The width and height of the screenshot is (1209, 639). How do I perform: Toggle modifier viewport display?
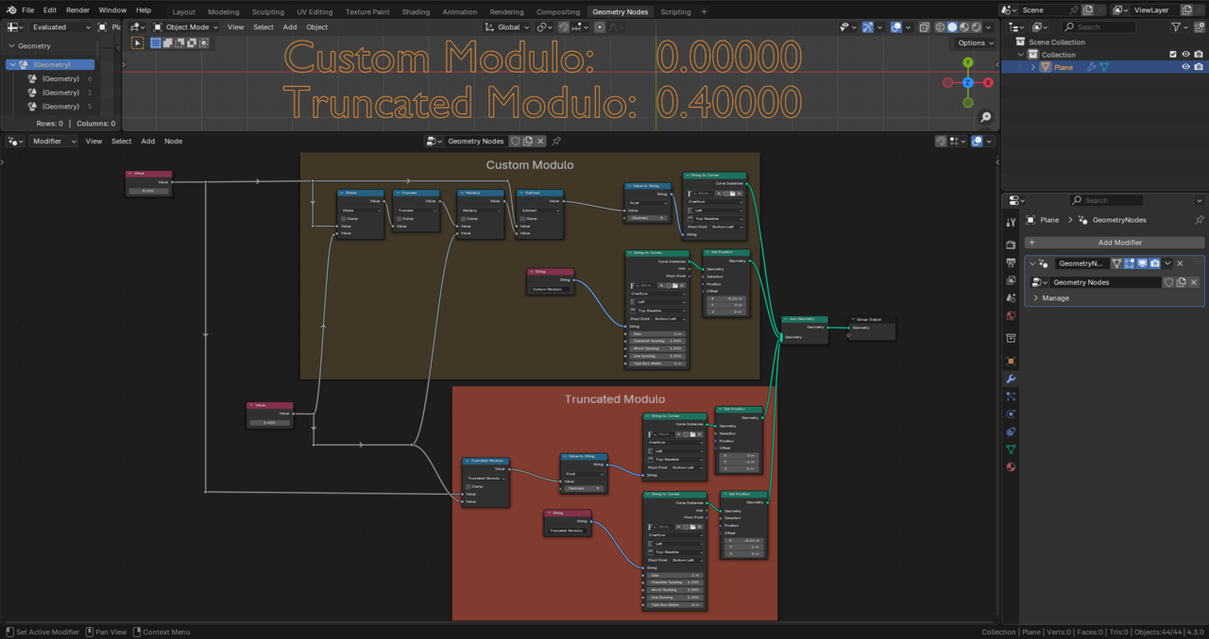1142,263
